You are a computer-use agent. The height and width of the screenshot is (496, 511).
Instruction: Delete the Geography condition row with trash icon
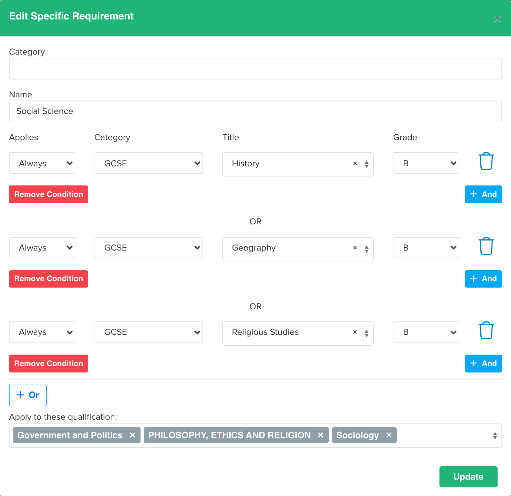click(486, 246)
